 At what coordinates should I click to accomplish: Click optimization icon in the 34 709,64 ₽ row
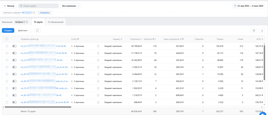pos(98,46)
